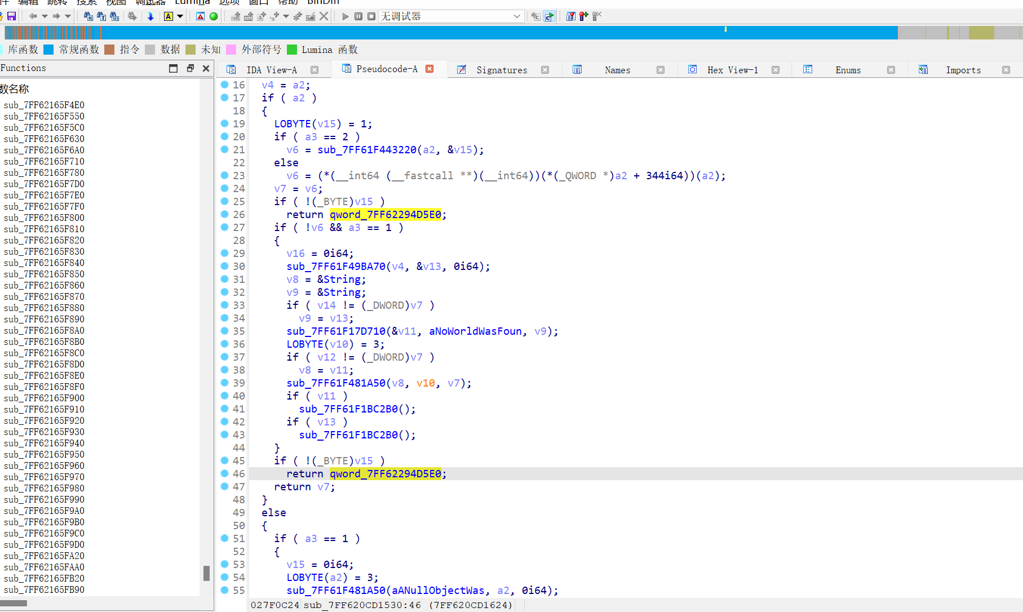This screenshot has height=612, width=1023.
Task: Open the Hex View-1 tab
Action: (x=732, y=70)
